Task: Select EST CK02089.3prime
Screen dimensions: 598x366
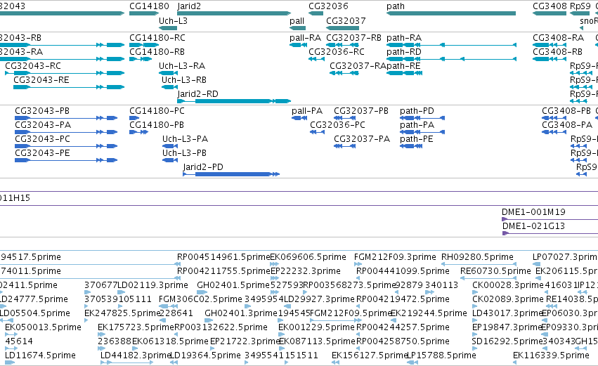Action: (474, 306)
